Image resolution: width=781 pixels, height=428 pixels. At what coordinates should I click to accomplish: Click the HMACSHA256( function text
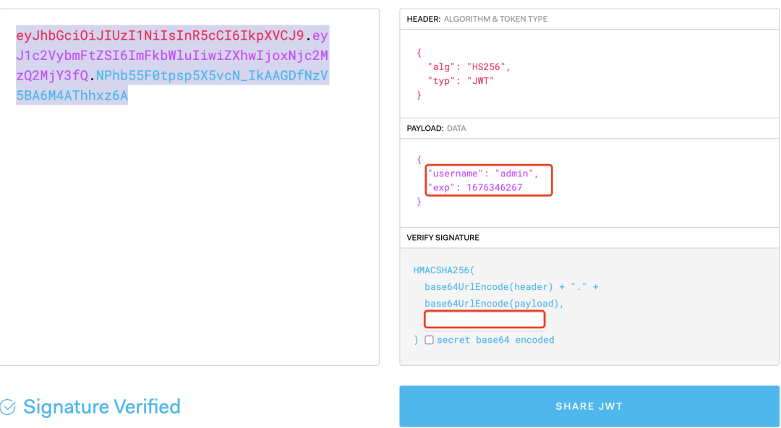pos(443,270)
